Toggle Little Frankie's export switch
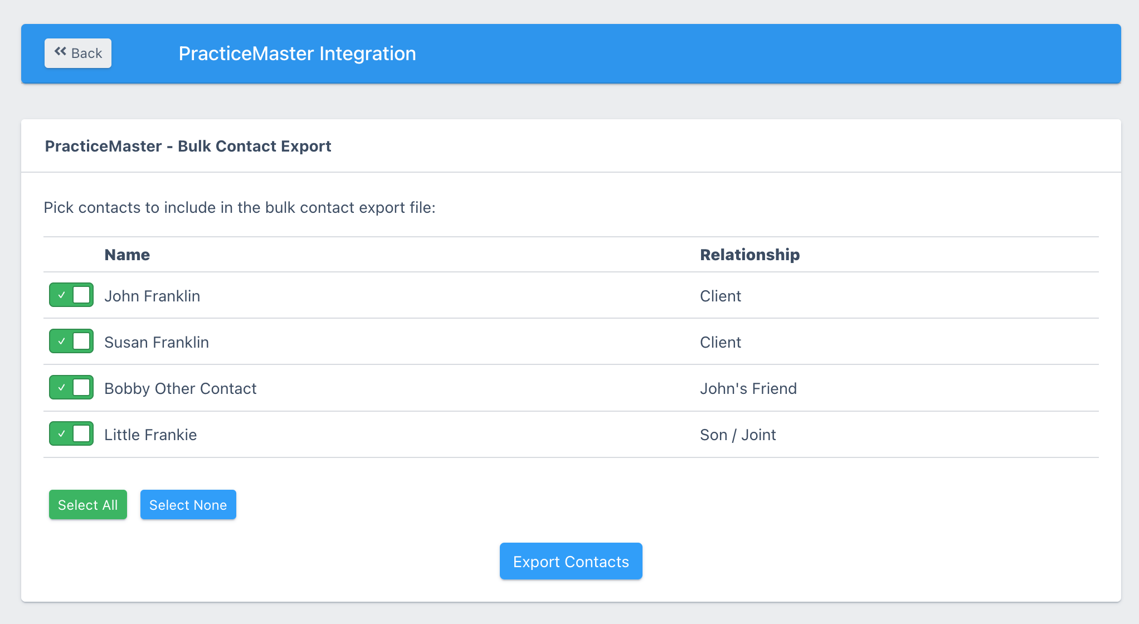Image resolution: width=1139 pixels, height=624 pixels. coord(71,433)
